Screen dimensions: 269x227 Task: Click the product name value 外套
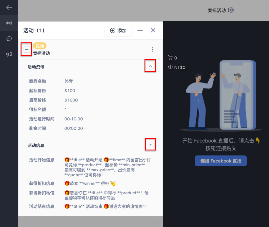(69, 81)
